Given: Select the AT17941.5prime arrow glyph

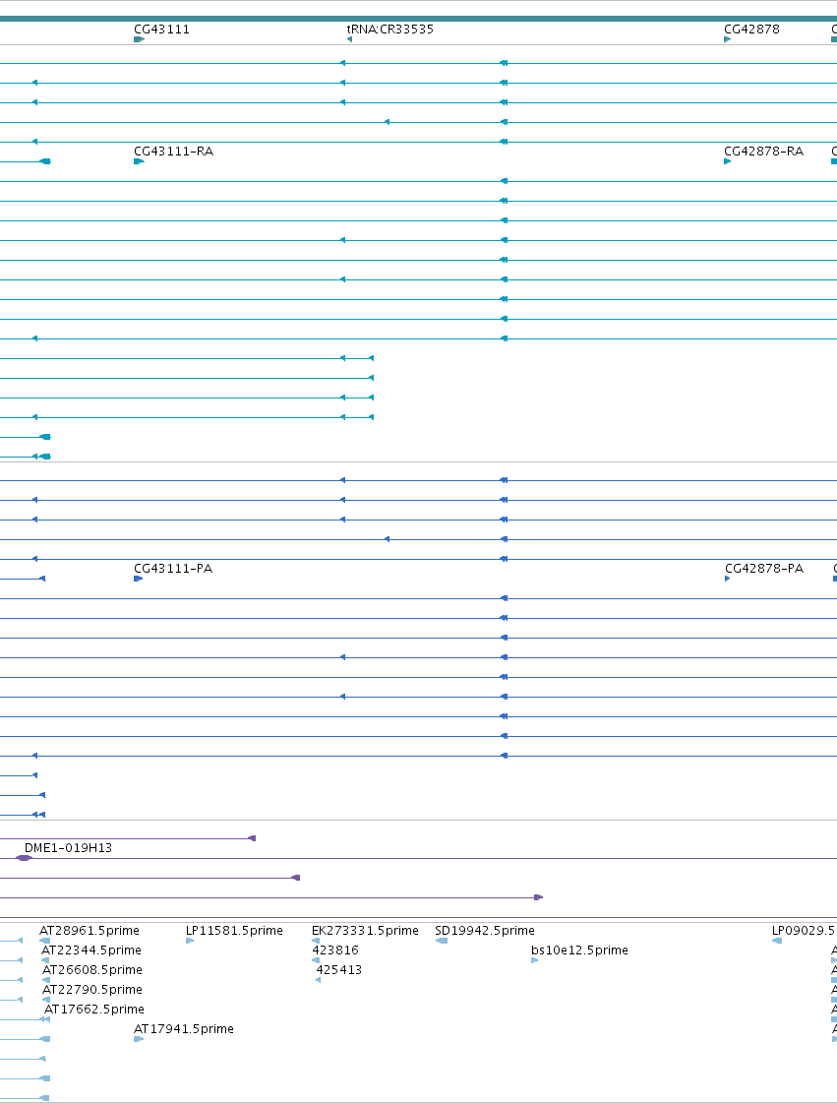Looking at the screenshot, I should 139,1039.
